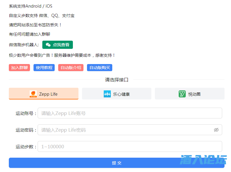Click the green 悦动圈 app icon
Viewport: 231px width, 172px height.
coord(182,94)
